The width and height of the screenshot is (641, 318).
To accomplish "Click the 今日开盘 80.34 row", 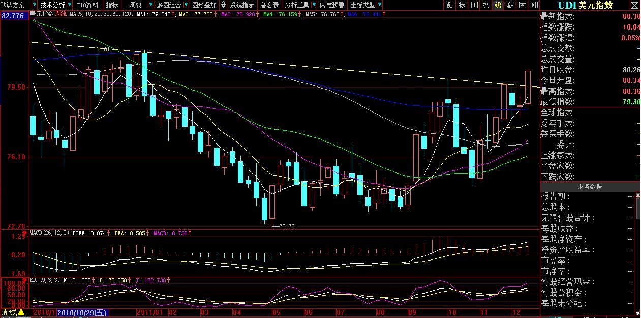I will [x=590, y=80].
